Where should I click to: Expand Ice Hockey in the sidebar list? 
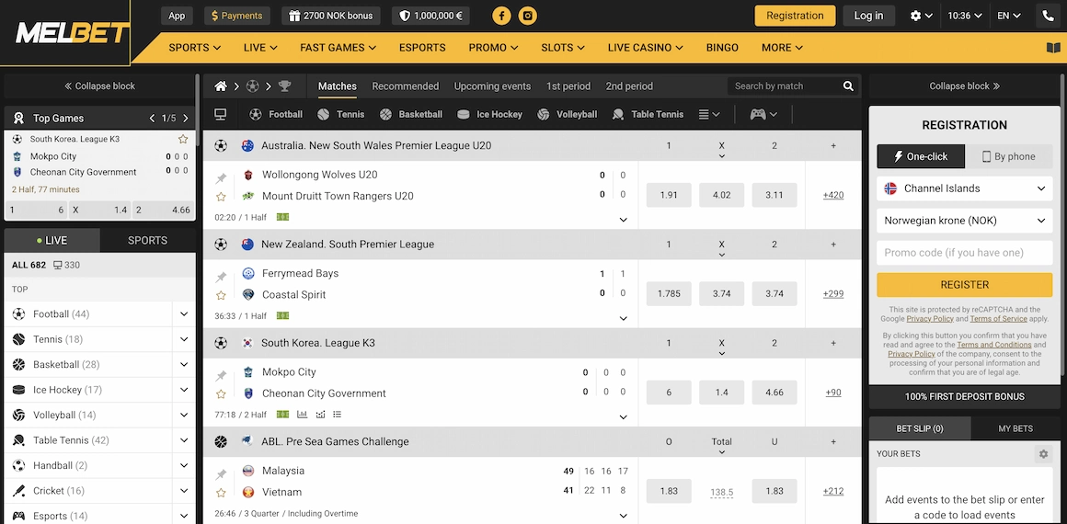tap(184, 390)
